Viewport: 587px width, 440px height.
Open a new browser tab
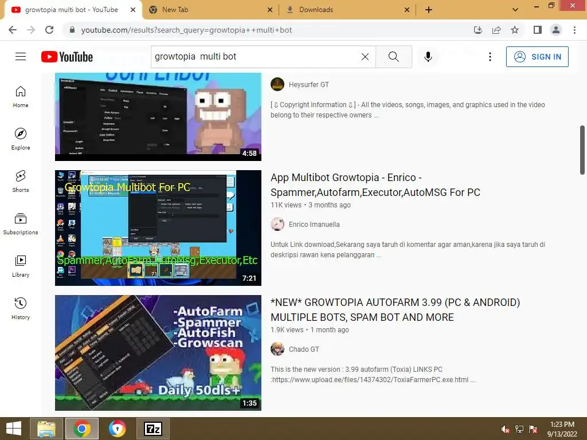429,10
